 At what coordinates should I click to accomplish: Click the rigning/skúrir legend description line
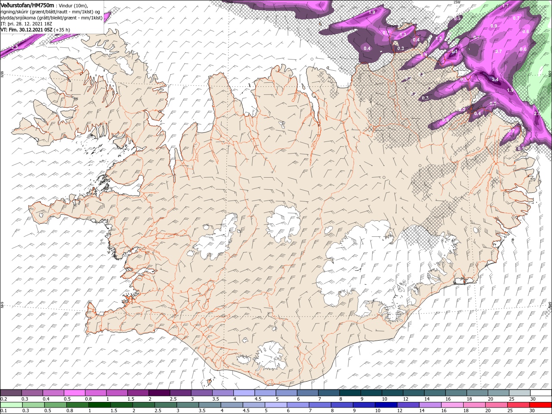coord(50,12)
